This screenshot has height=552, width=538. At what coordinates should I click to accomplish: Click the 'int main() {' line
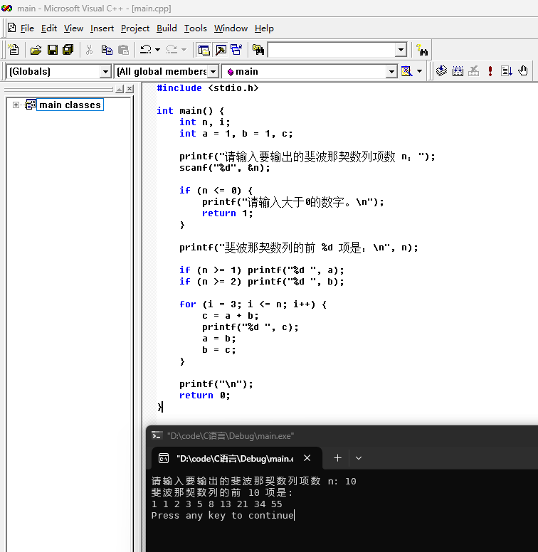coord(190,111)
